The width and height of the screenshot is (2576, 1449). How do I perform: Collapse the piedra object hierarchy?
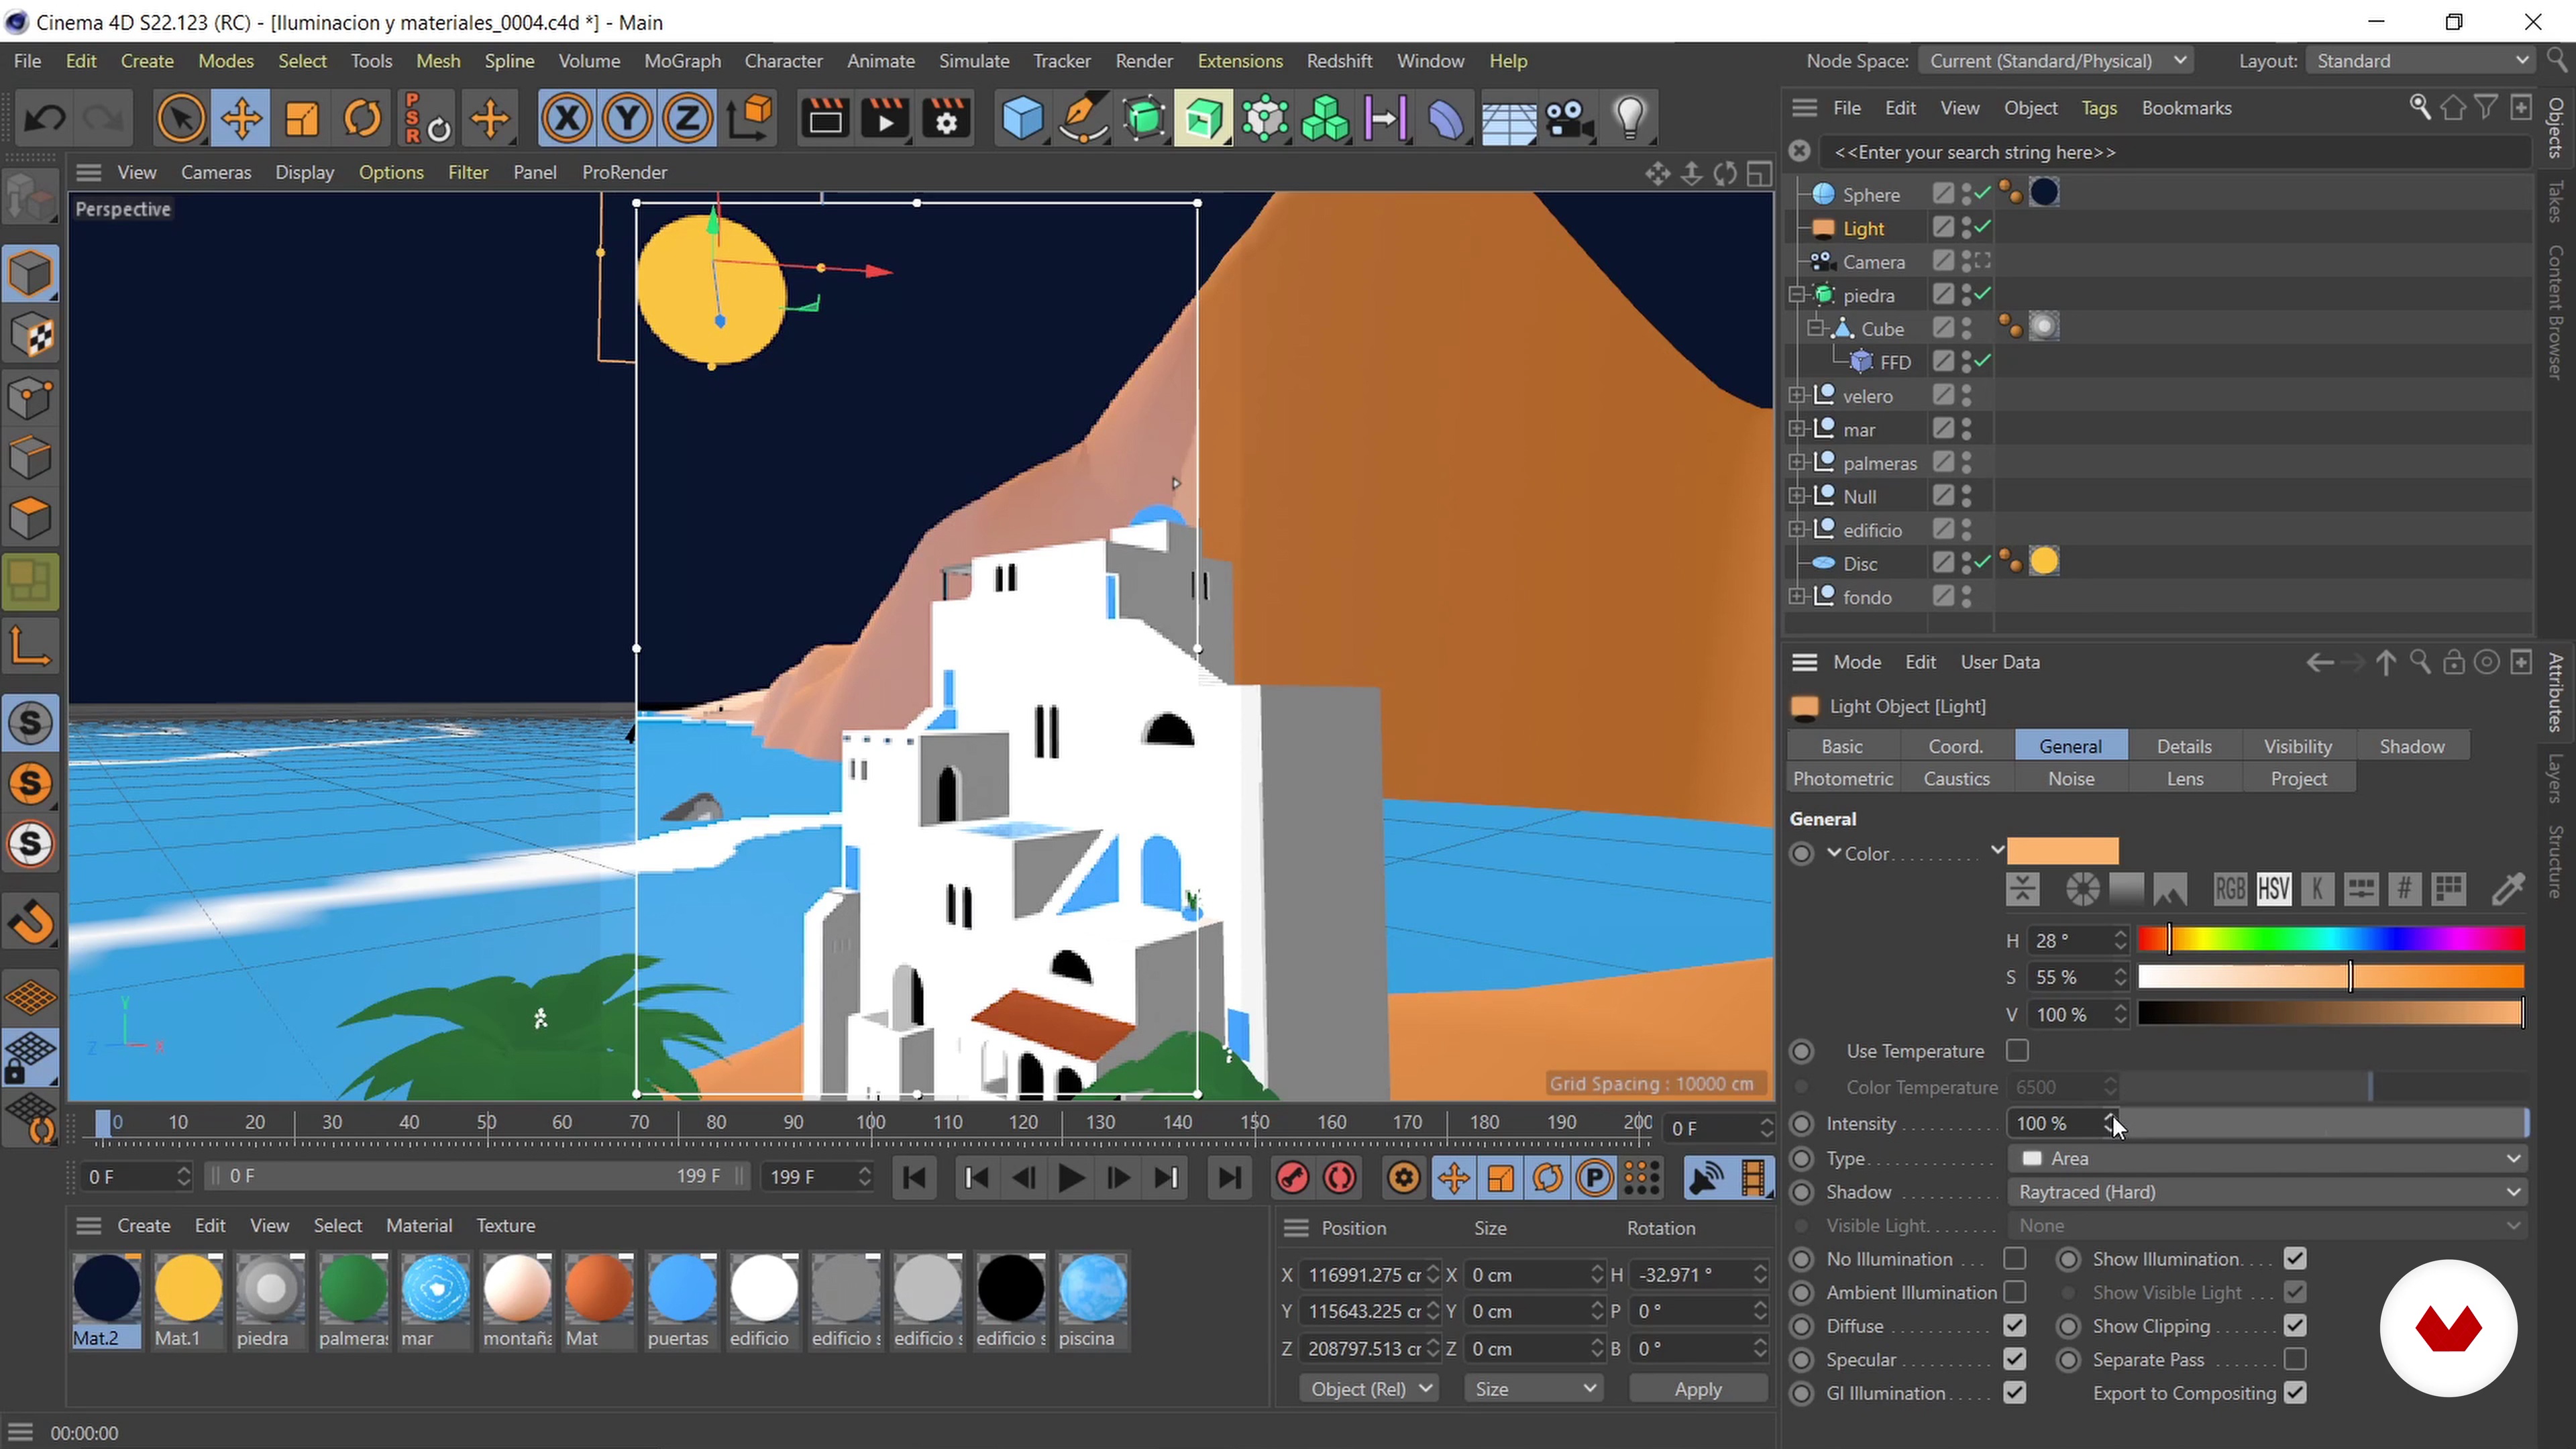[x=1796, y=295]
